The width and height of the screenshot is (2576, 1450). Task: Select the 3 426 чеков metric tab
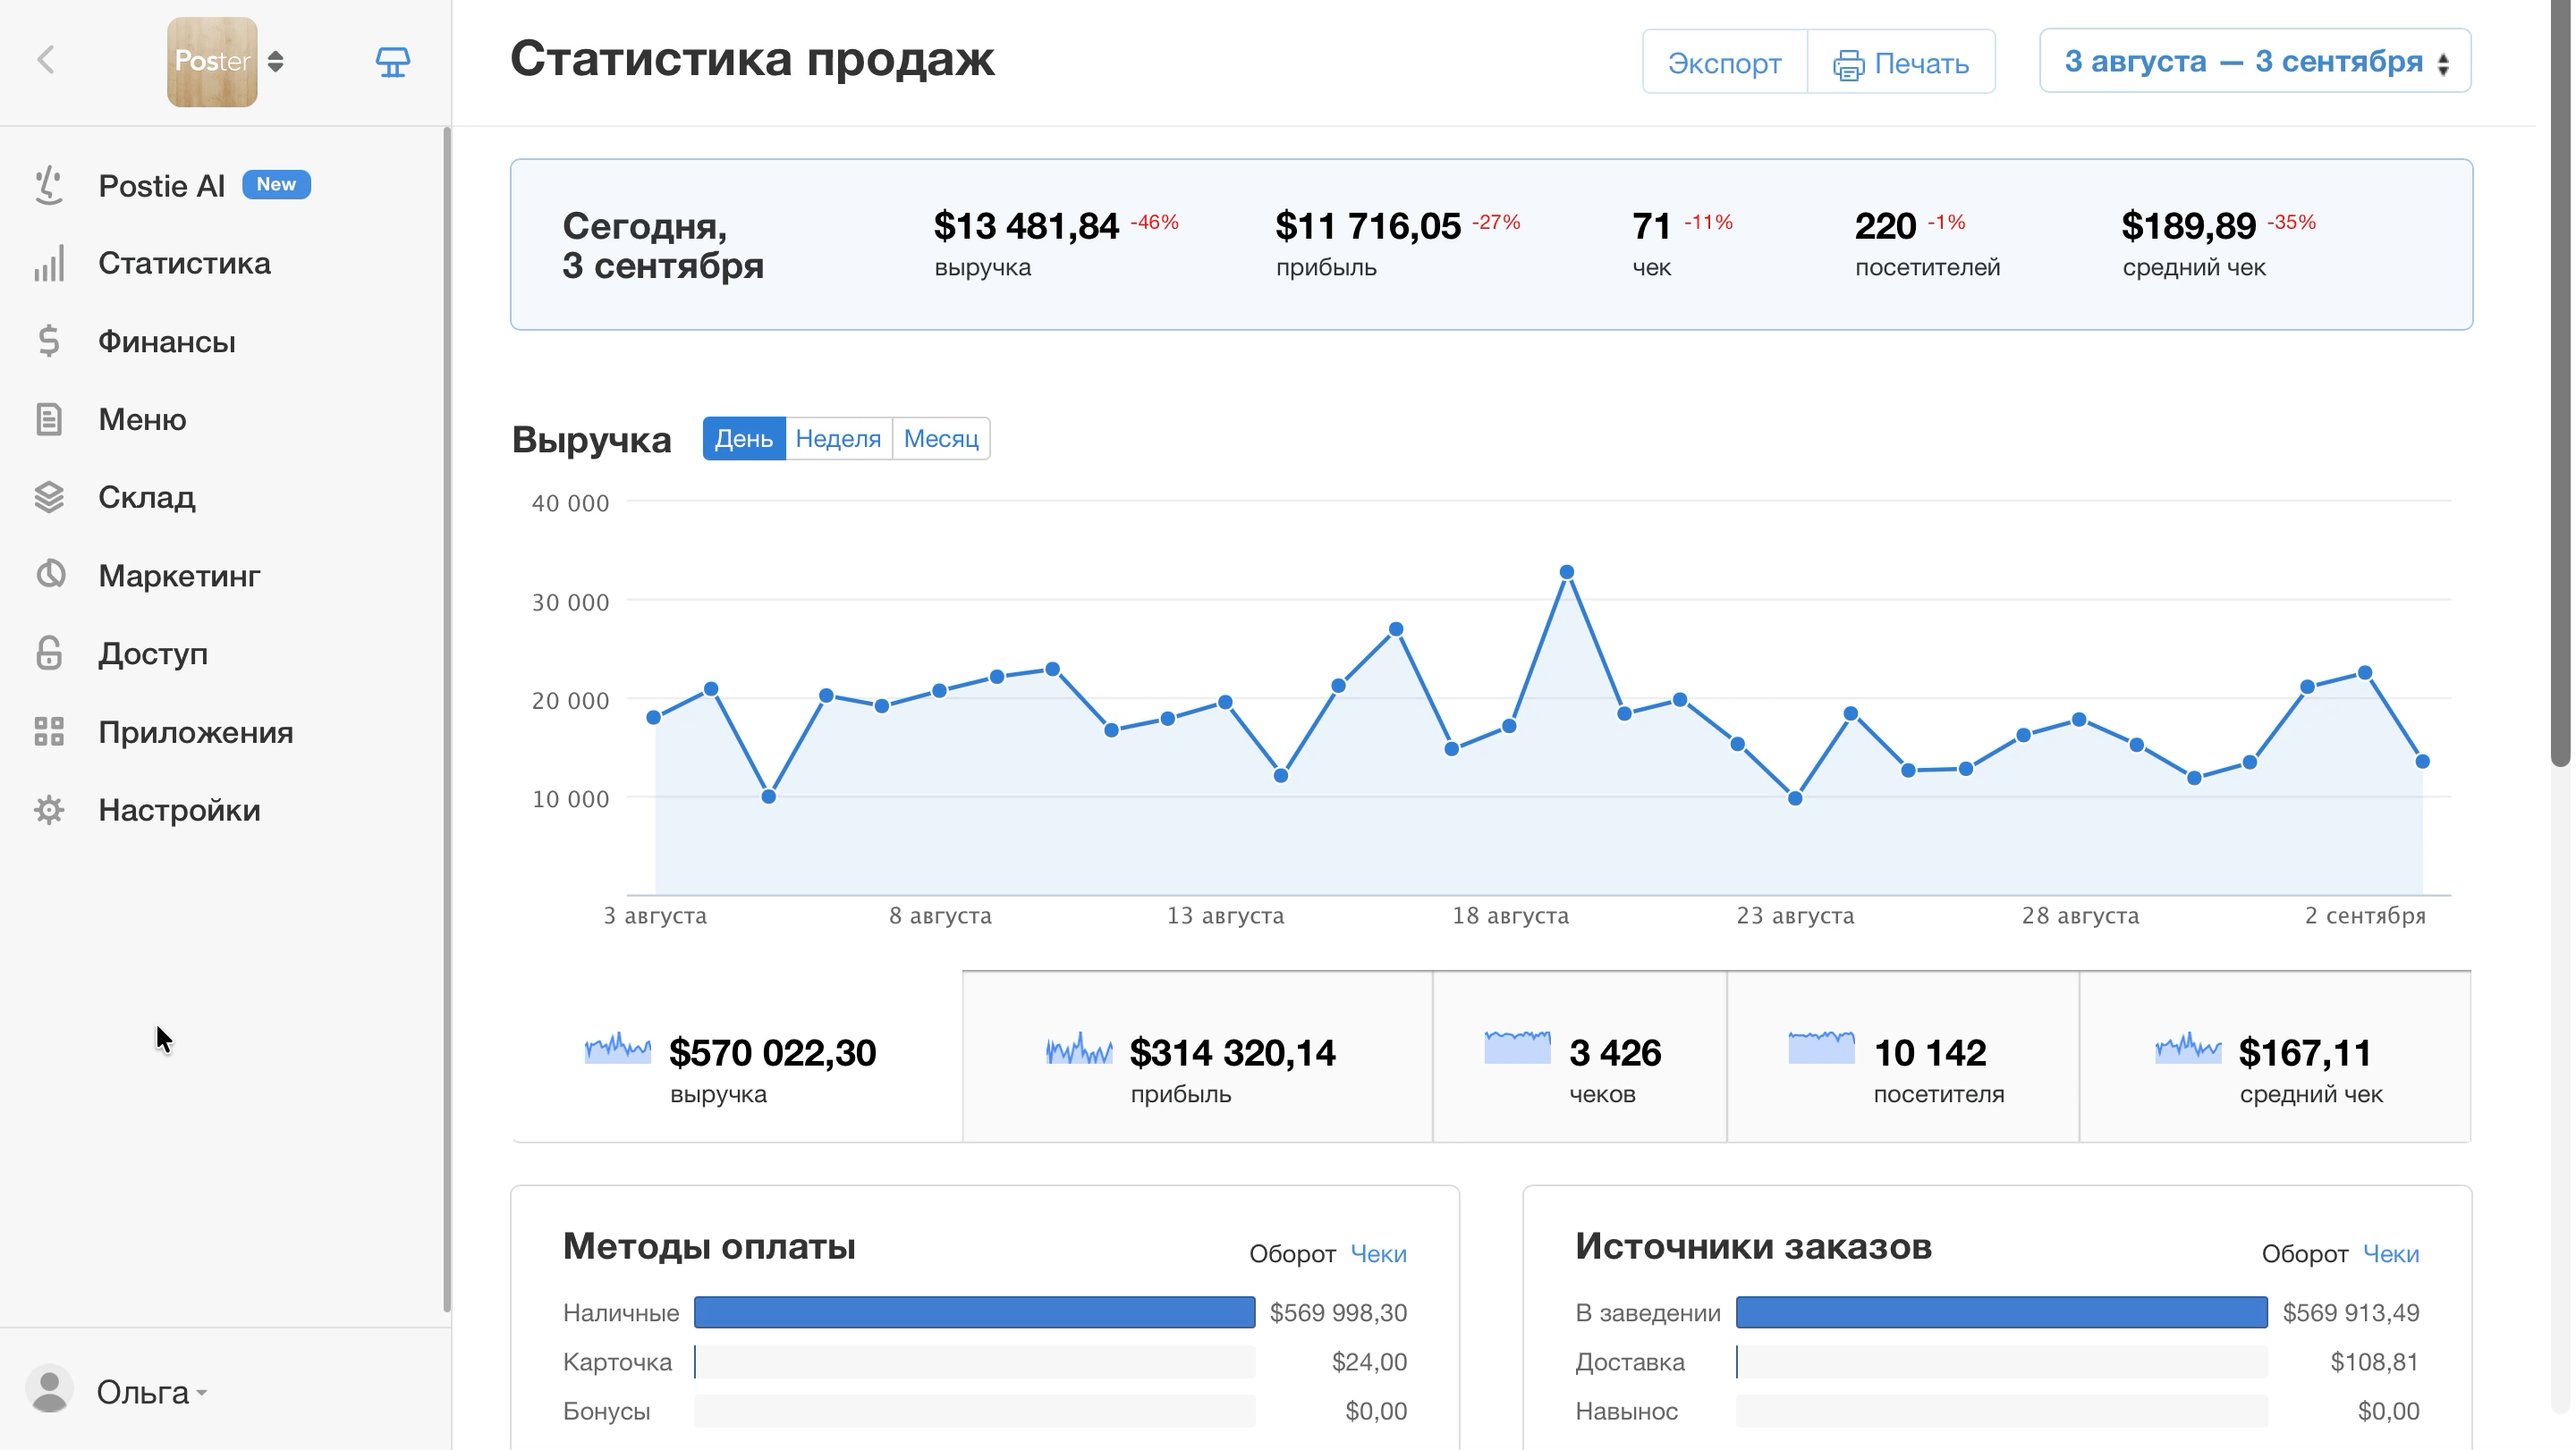click(x=1580, y=1058)
